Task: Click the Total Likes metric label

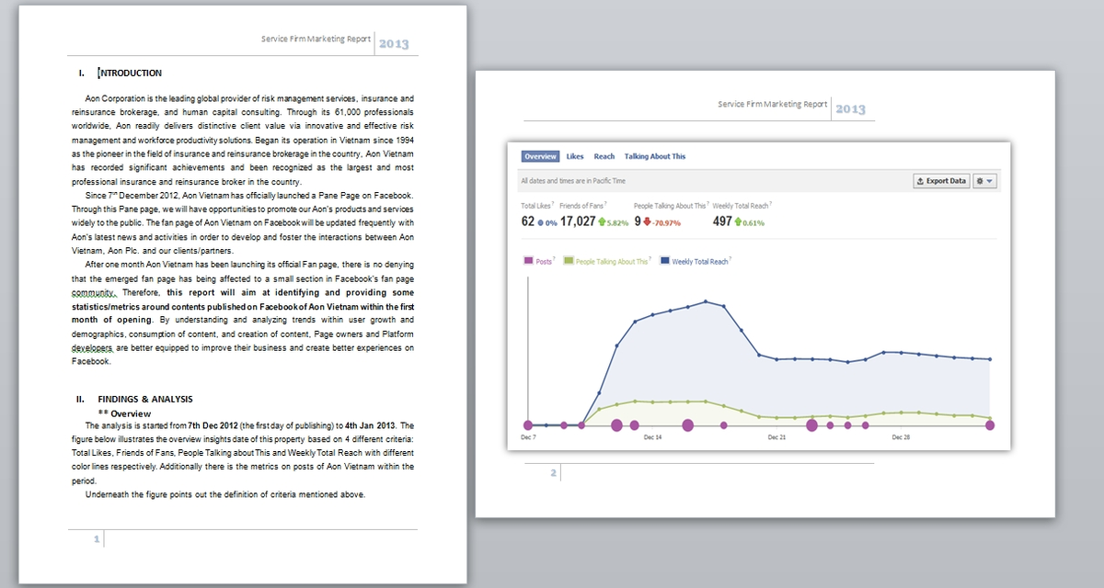Action: pyautogui.click(x=535, y=206)
